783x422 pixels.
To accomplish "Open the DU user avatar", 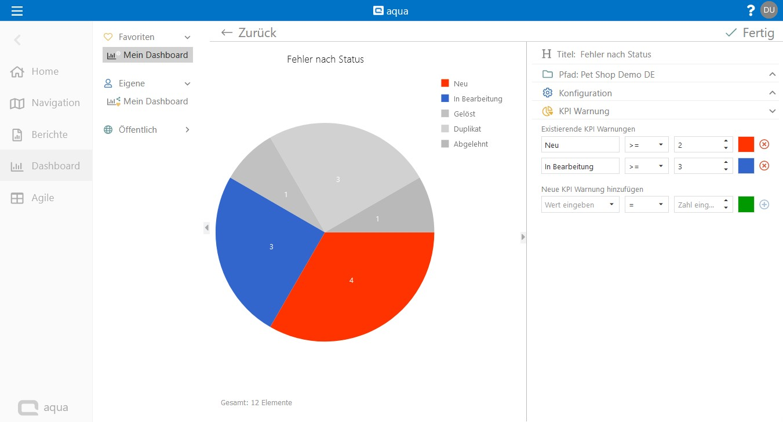I will click(x=769, y=10).
